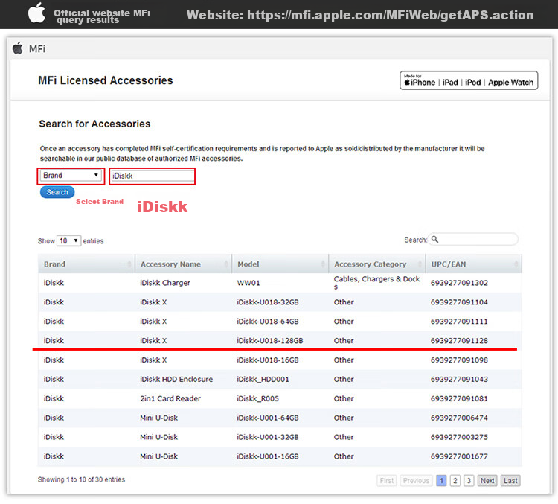Sort table by Accessory Category column

377,264
